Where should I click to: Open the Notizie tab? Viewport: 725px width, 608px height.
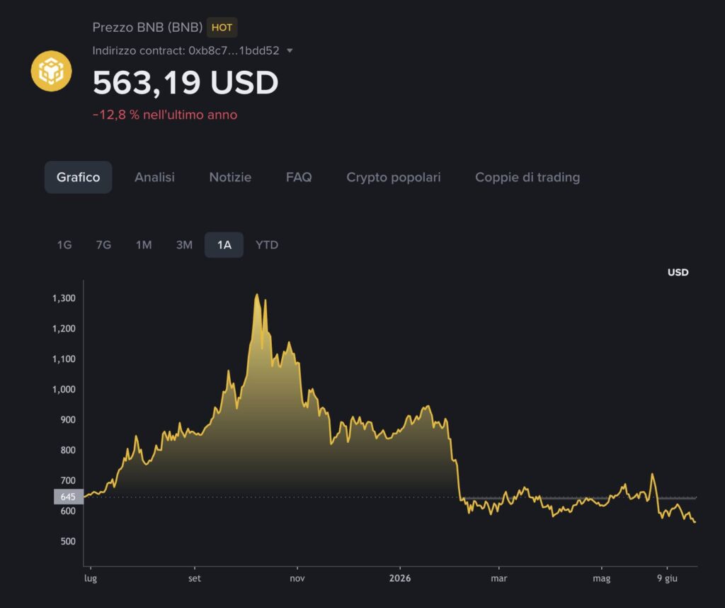click(x=230, y=177)
